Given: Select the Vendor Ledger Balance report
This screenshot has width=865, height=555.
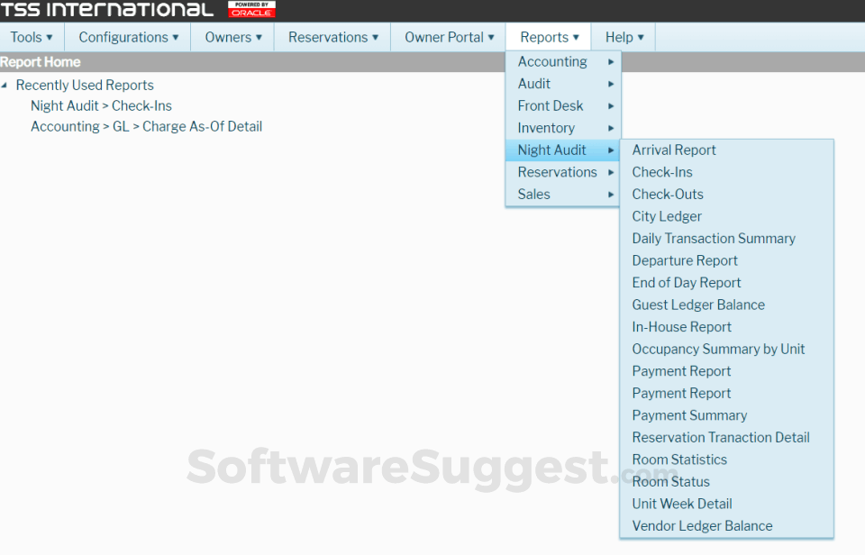Looking at the screenshot, I should [702, 525].
